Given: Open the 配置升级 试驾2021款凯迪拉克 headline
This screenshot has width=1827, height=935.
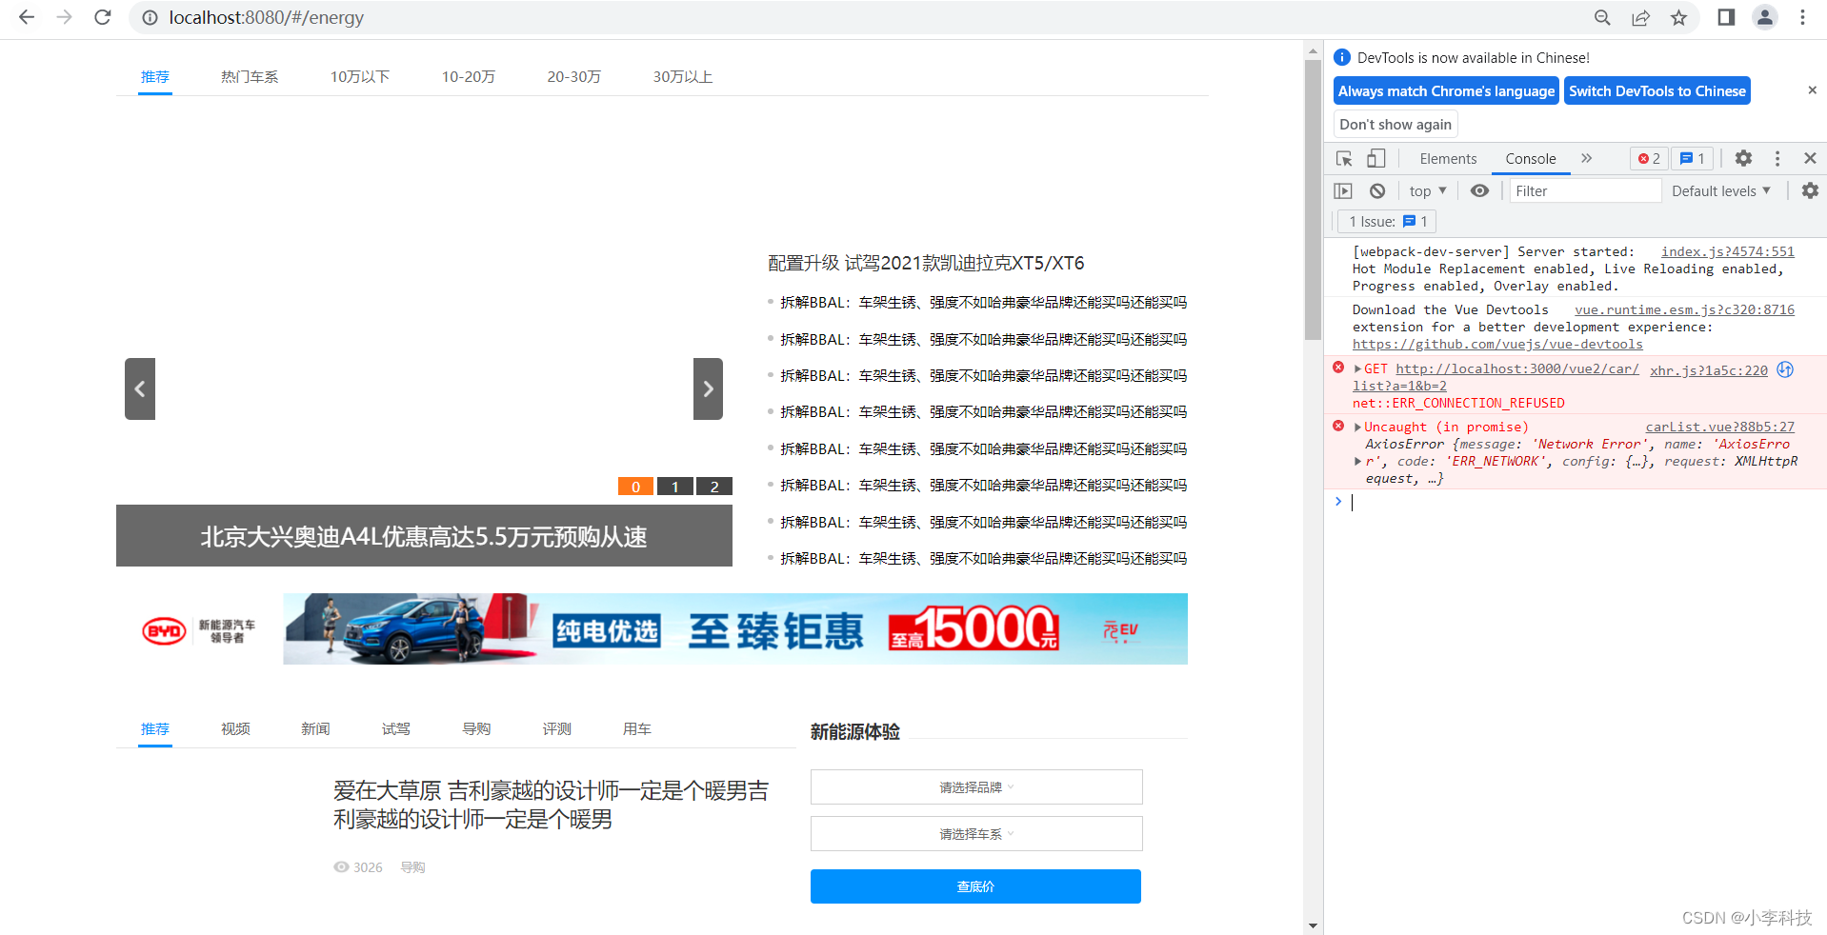Looking at the screenshot, I should 926,263.
